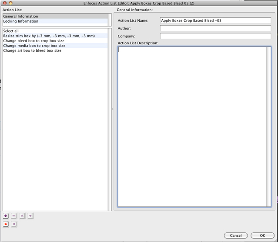Move action up with up arrow
Image resolution: width=278 pixels, height=242 pixels.
(22, 216)
